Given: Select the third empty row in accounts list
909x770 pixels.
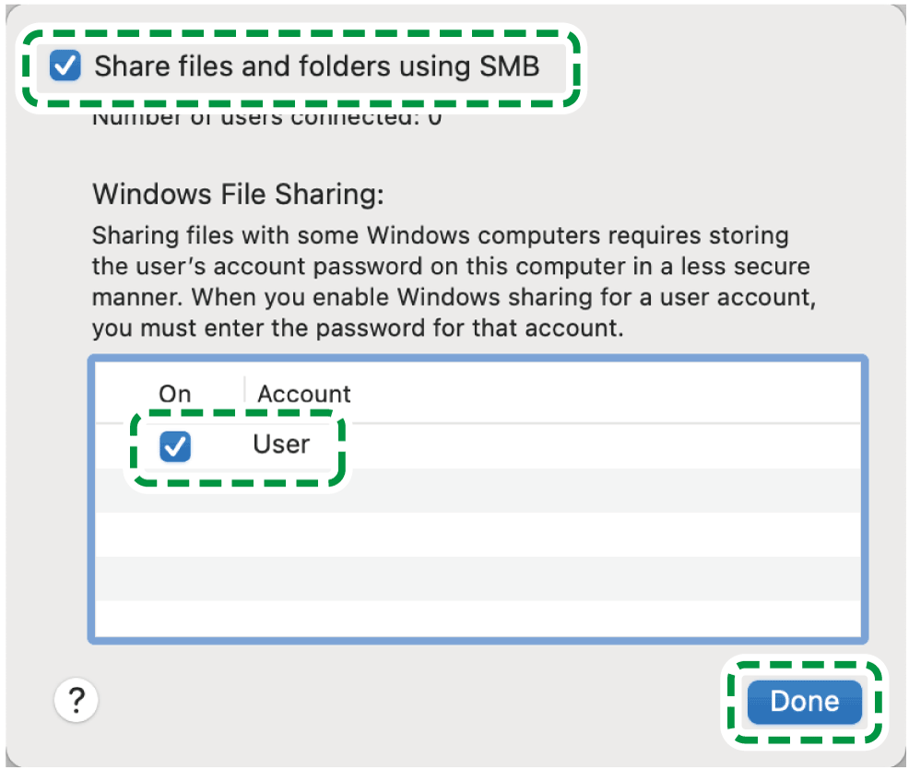Looking at the screenshot, I should coord(478,579).
